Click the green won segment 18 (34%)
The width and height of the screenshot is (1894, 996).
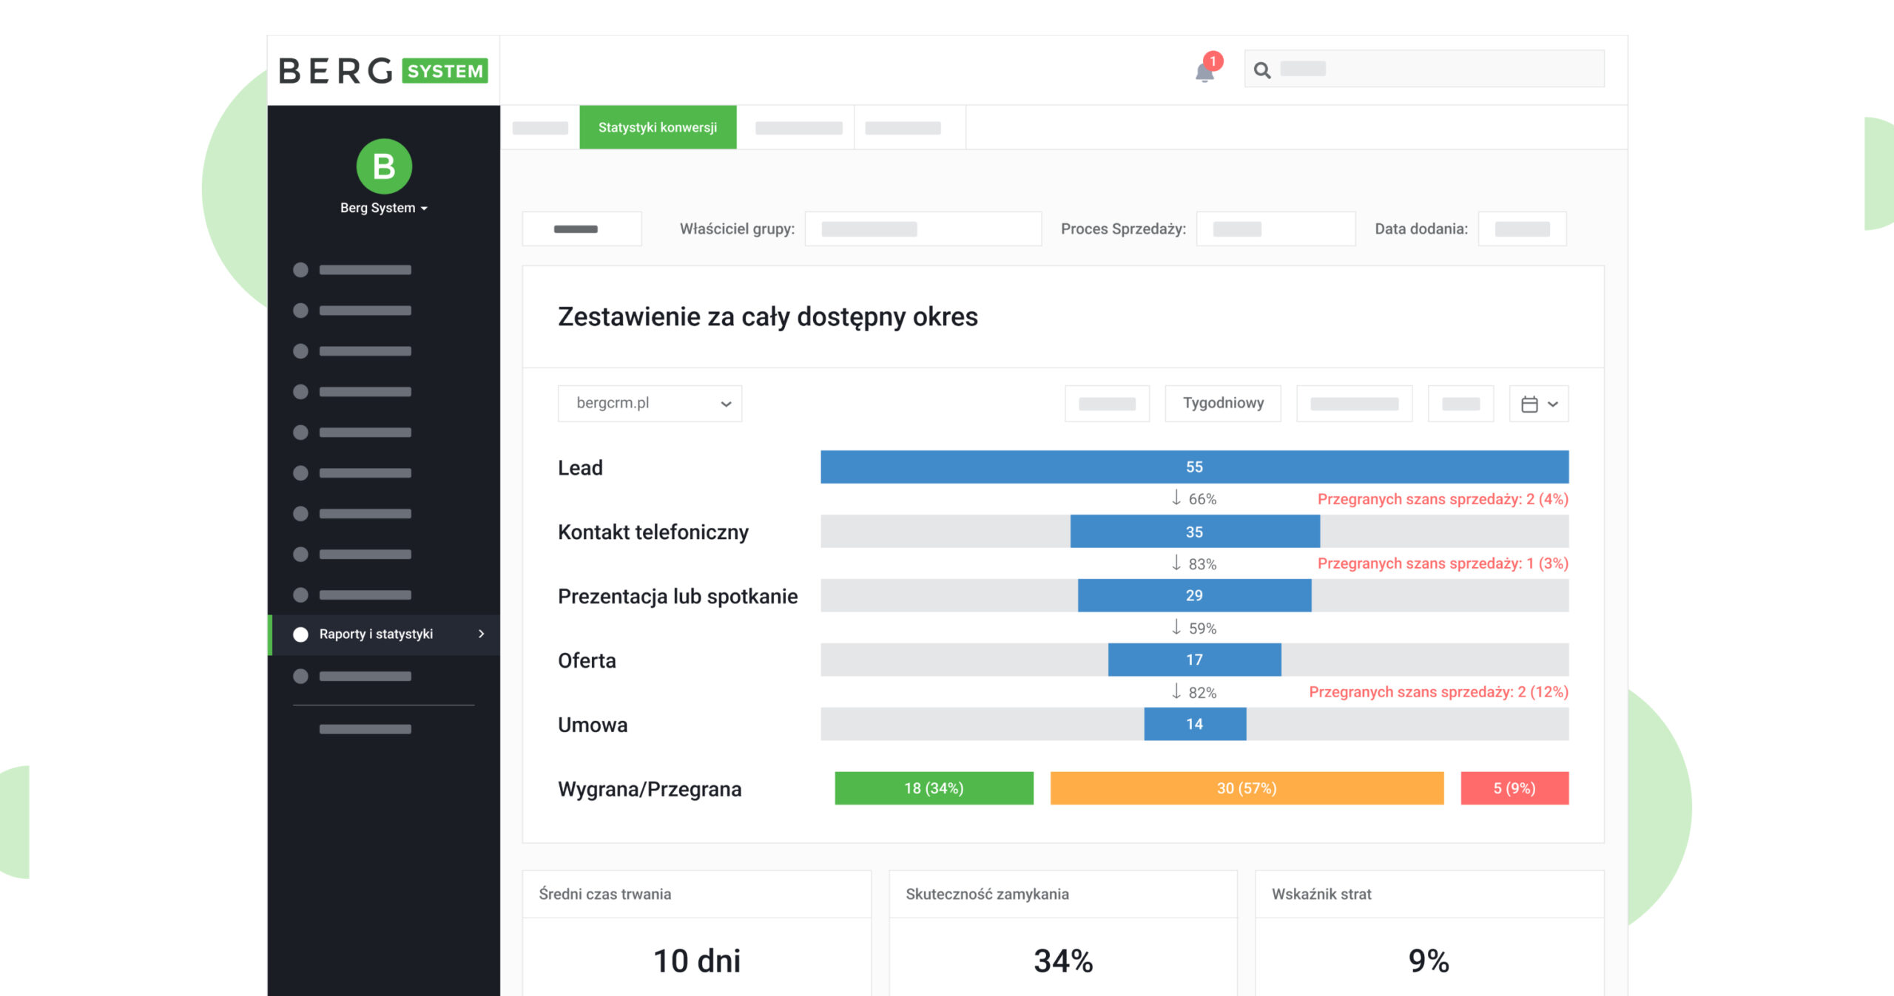click(x=934, y=788)
